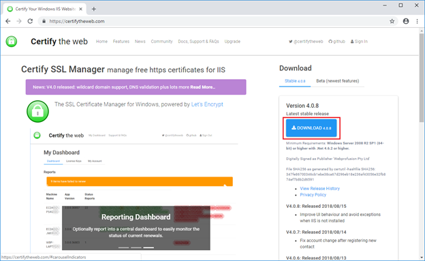
Task: Select the second carousel indicator bar
Action: coord(136,247)
